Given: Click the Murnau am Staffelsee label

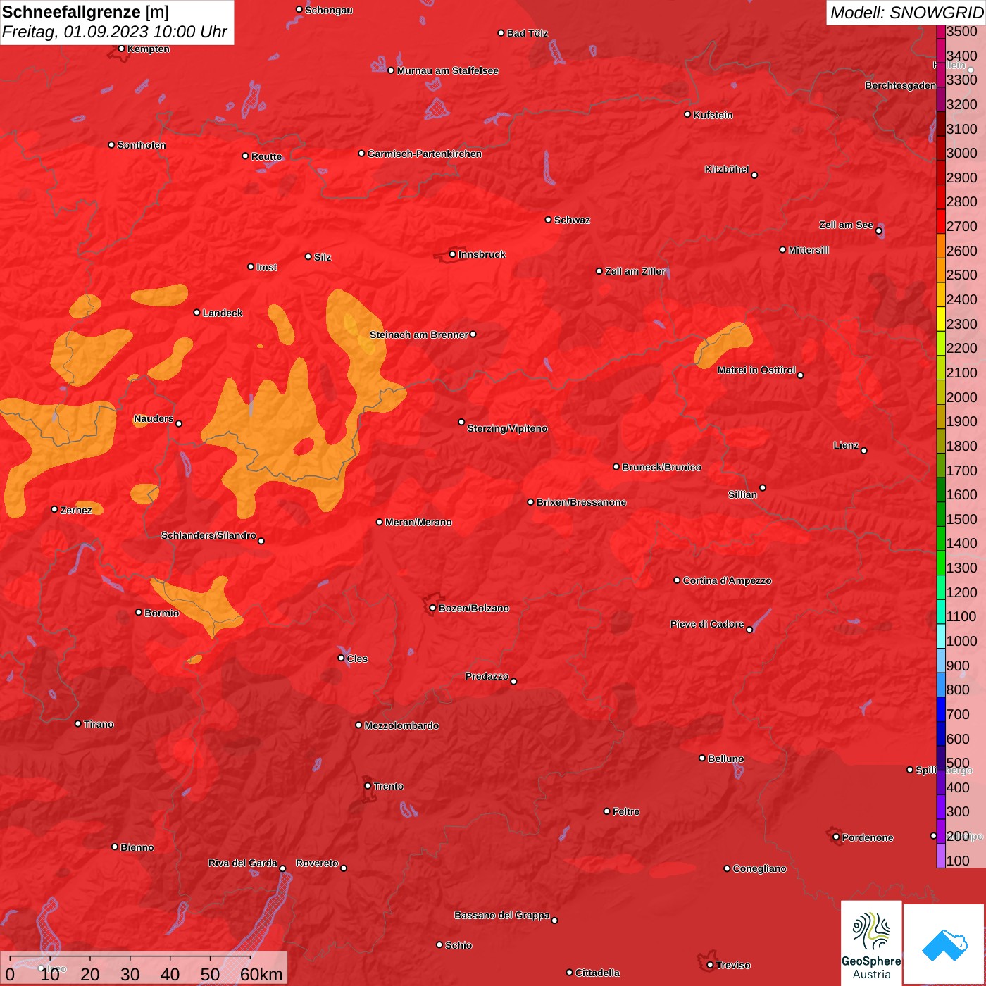Looking at the screenshot, I should pyautogui.click(x=447, y=70).
